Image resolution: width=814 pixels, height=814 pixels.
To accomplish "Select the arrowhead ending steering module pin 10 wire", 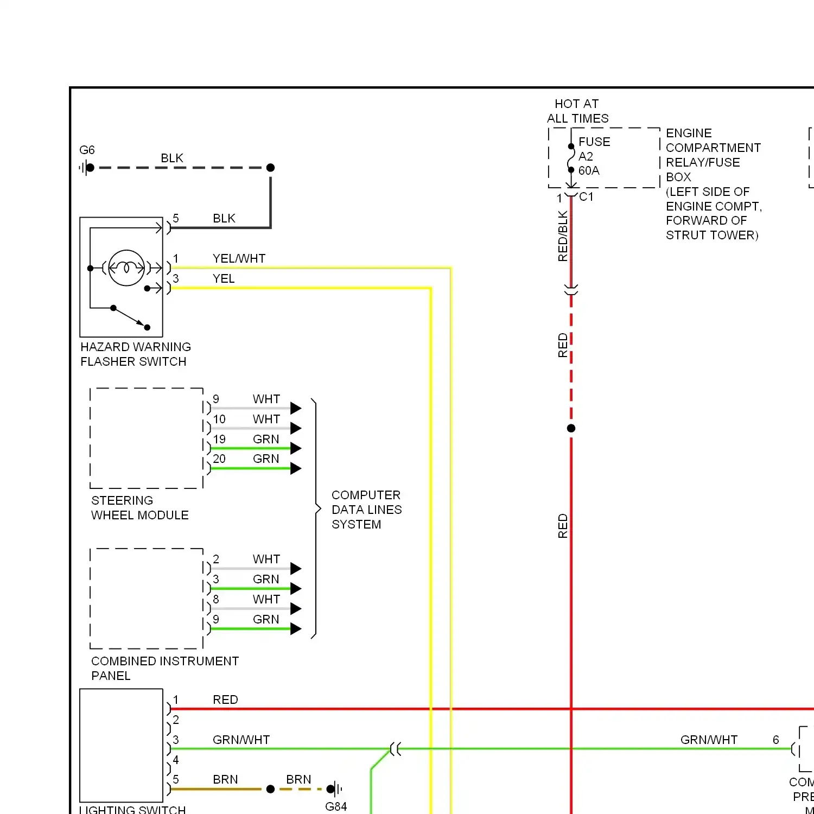I will click(296, 428).
